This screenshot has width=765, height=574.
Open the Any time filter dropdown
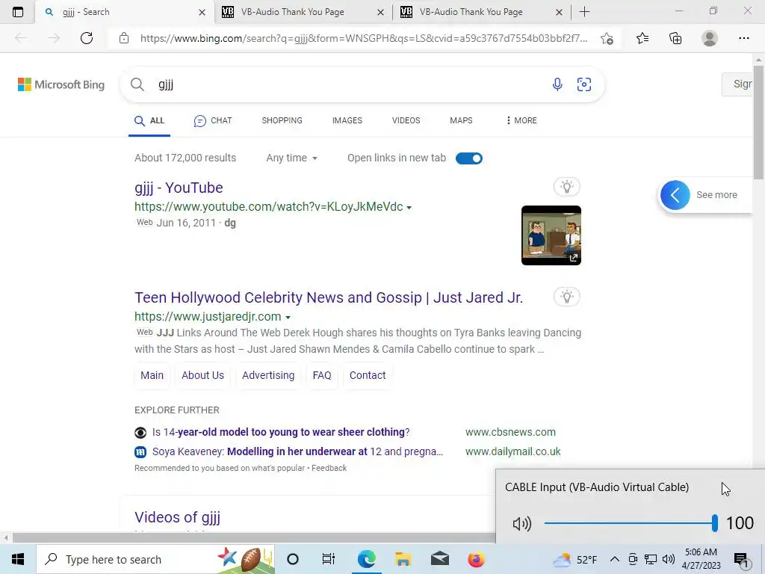292,158
